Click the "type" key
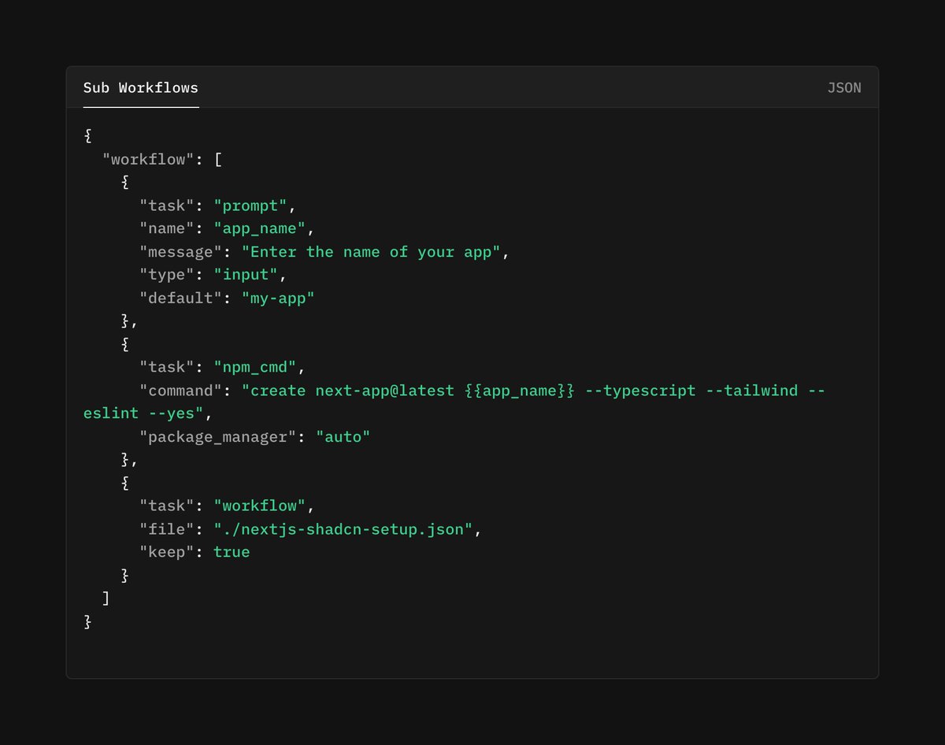The width and height of the screenshot is (945, 745). coord(167,275)
